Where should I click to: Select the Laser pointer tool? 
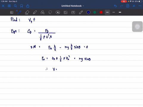[81, 12]
